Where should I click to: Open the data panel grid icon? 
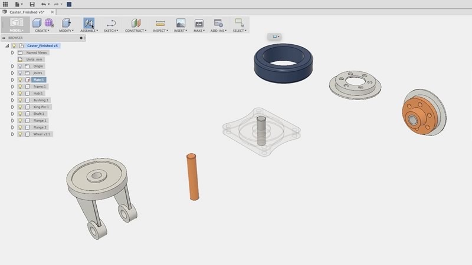(5, 4)
